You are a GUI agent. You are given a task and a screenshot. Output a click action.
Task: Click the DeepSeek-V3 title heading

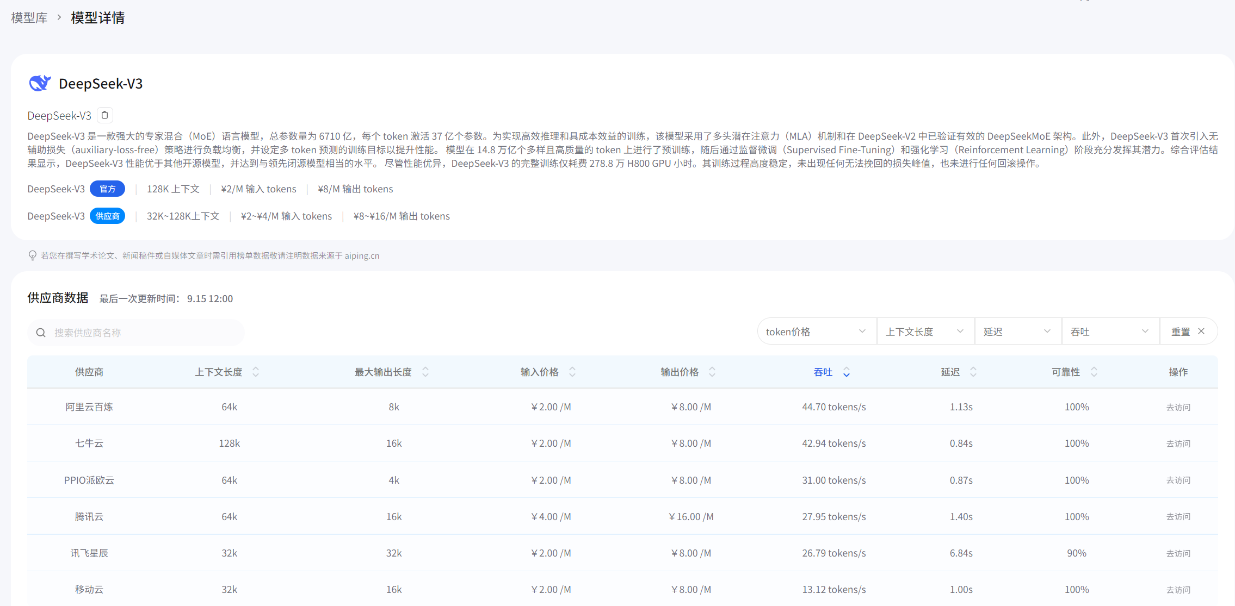point(101,83)
